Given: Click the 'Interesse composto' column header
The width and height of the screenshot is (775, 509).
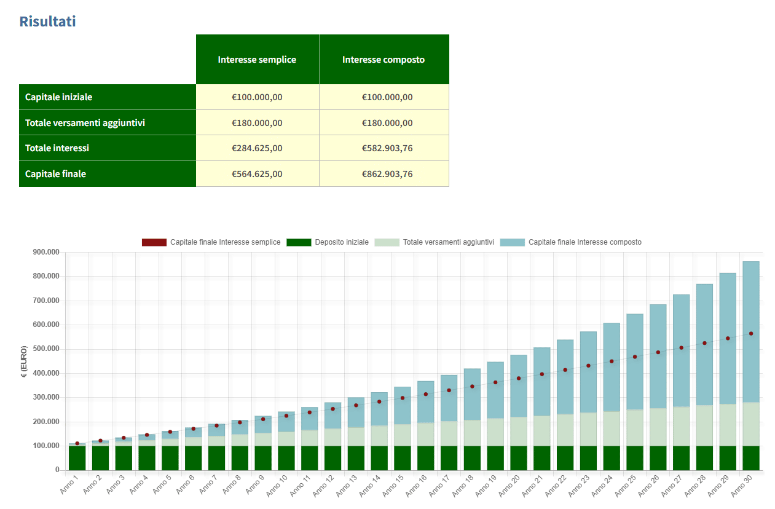Looking at the screenshot, I should (x=384, y=60).
